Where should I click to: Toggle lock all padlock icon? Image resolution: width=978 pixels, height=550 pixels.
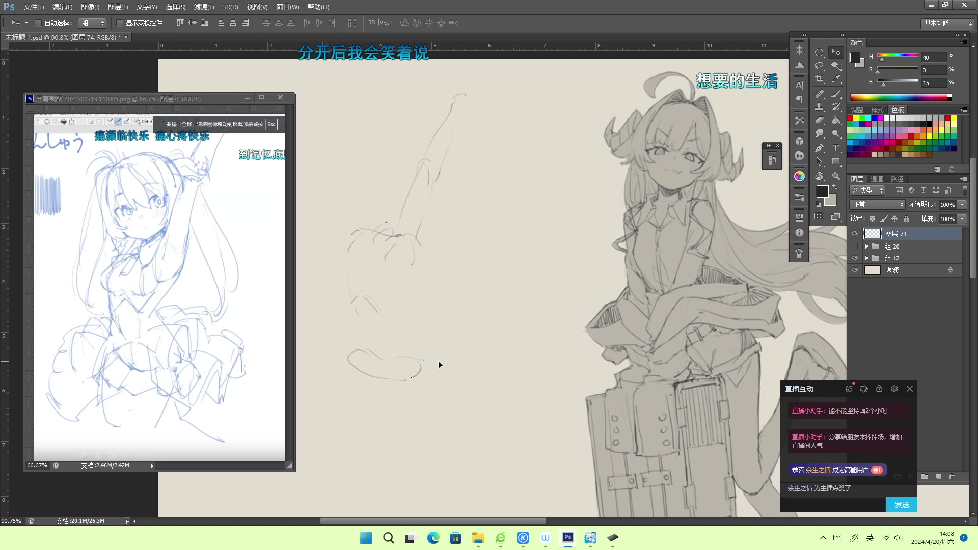(x=906, y=219)
